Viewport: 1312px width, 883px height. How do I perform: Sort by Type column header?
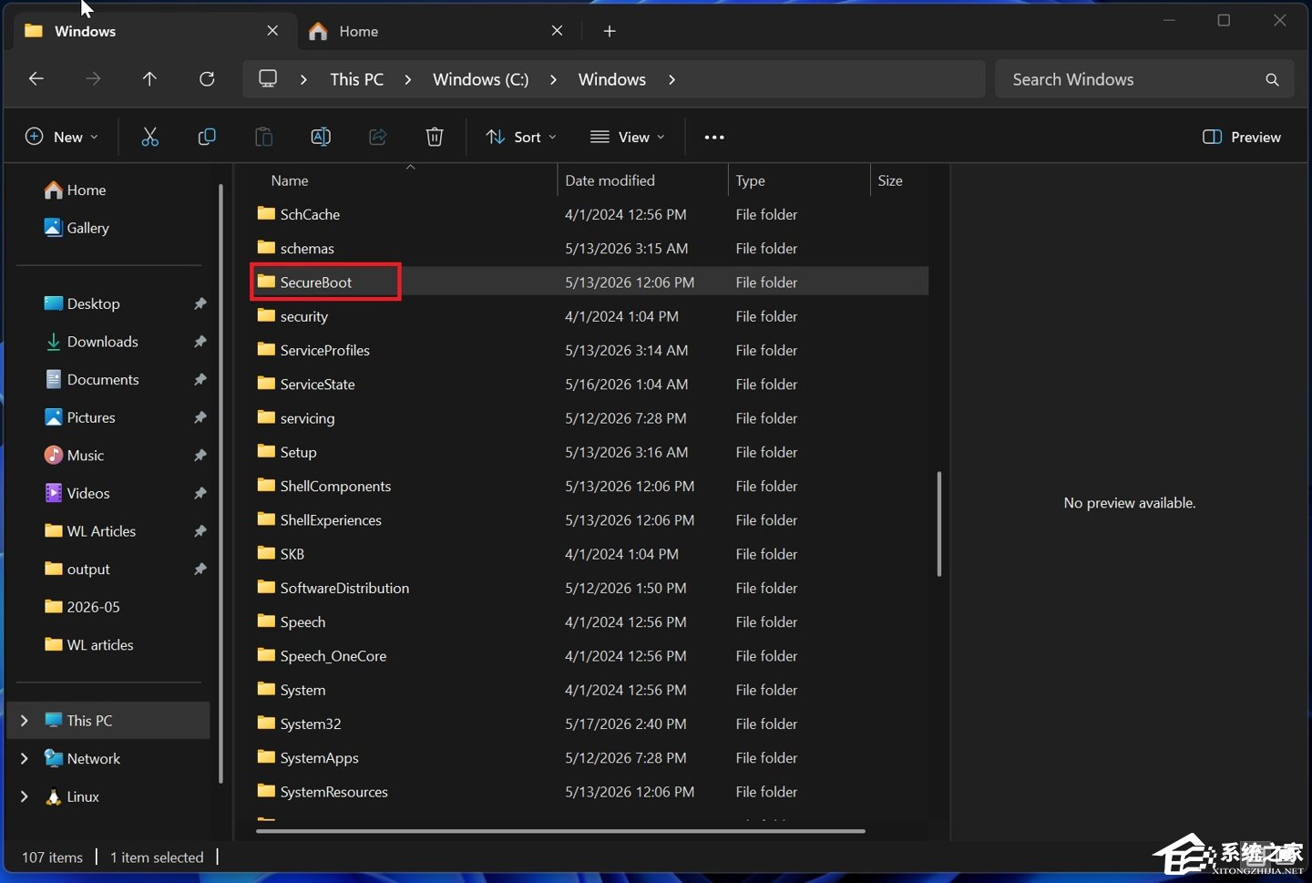click(750, 180)
